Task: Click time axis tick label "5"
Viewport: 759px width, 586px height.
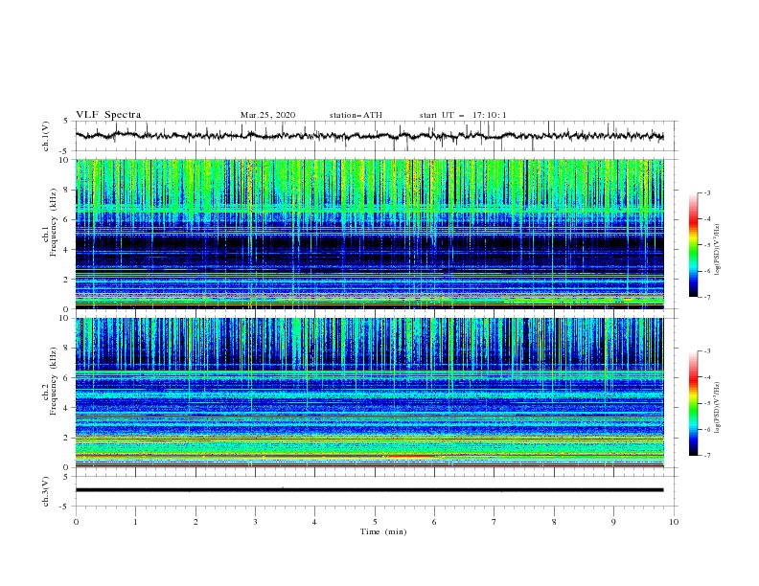Action: 375,522
